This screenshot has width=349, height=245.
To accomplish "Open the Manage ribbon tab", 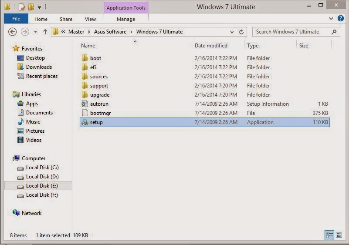I will [x=126, y=19].
